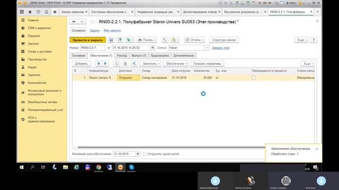Open calendar picker for document date
339x190 pixels.
coord(153,47)
